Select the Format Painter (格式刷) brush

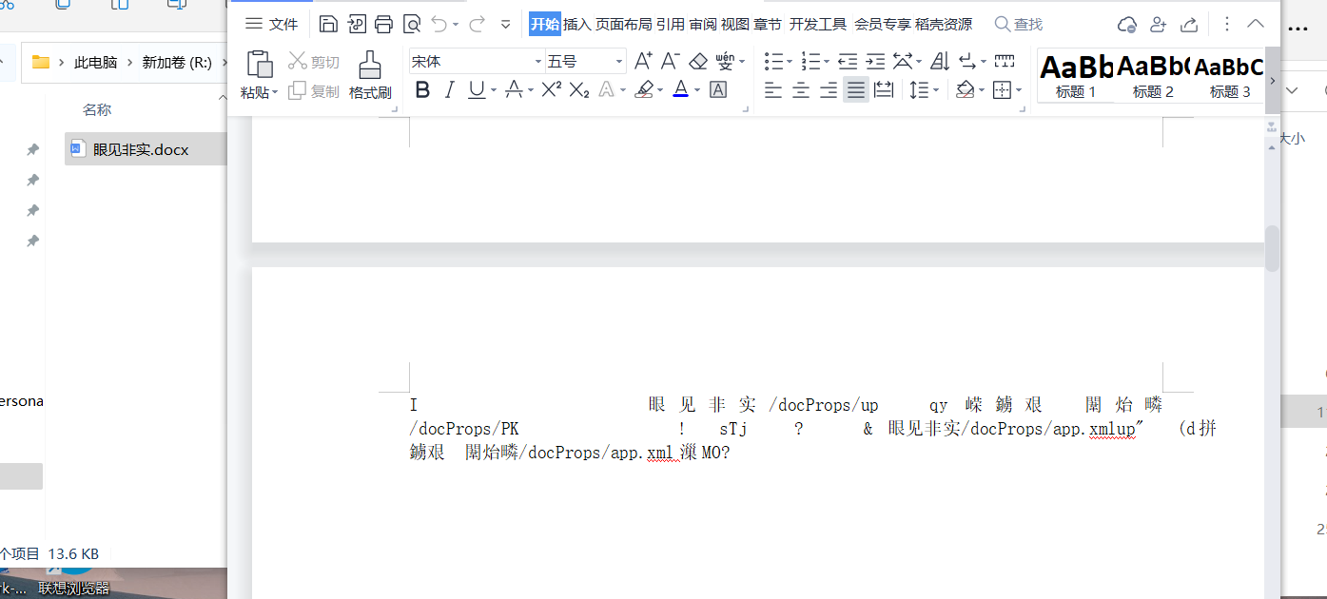370,65
